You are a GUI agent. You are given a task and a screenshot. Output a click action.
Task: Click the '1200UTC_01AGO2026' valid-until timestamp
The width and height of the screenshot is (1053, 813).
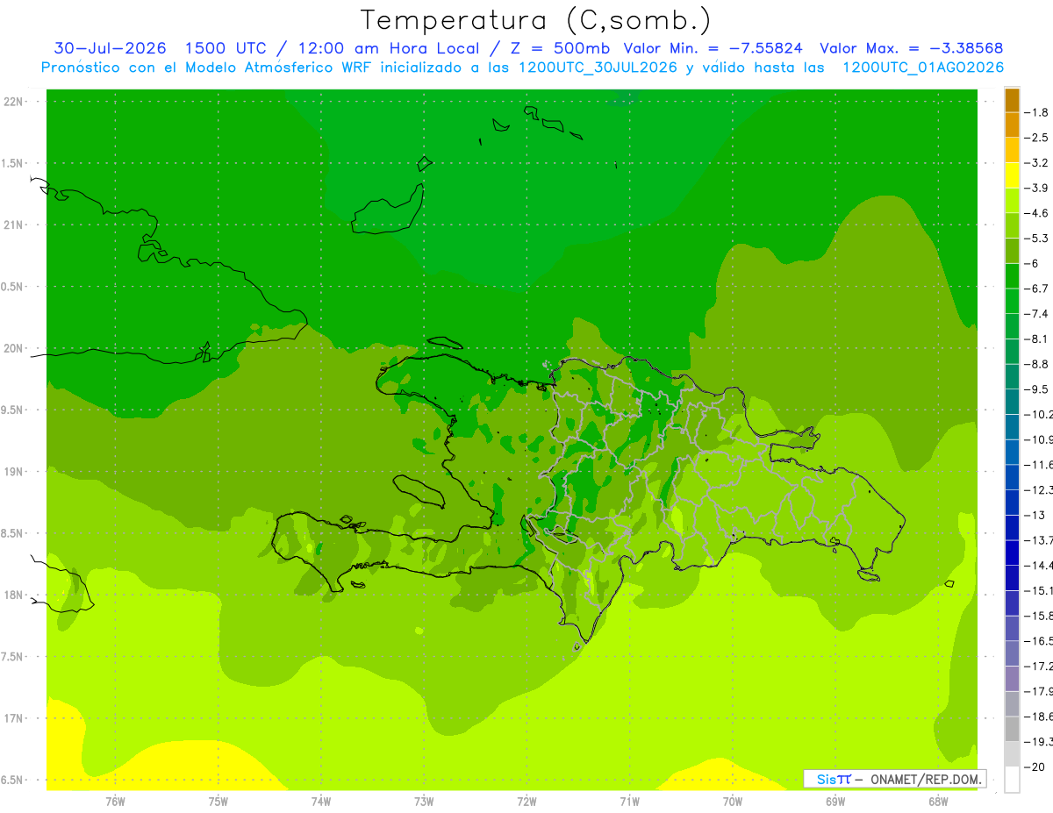[x=923, y=68]
